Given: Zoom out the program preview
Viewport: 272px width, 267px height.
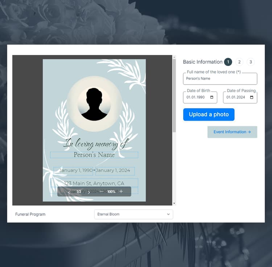Looking at the screenshot, I should [102, 191].
